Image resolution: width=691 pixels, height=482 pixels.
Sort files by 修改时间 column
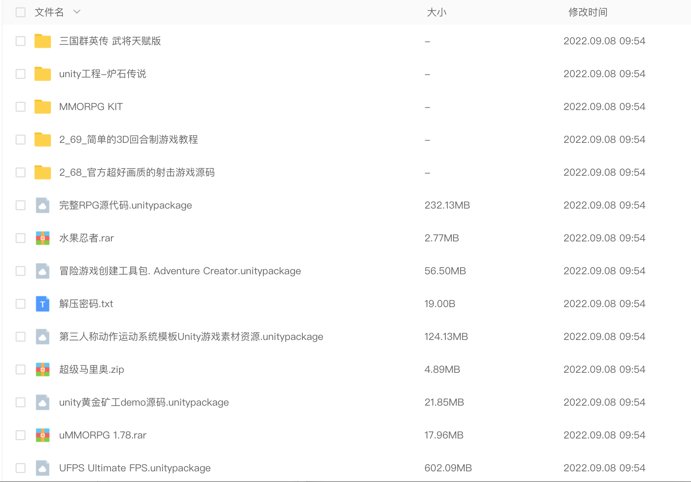(x=587, y=12)
